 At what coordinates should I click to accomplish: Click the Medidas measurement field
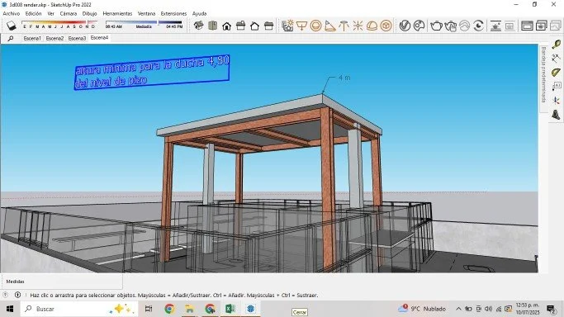point(61,282)
